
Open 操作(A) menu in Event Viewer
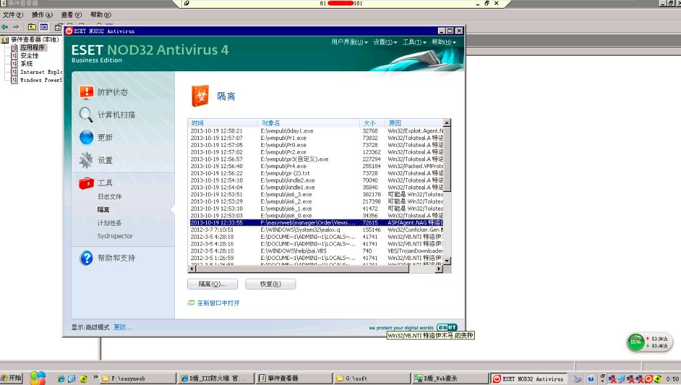click(42, 15)
